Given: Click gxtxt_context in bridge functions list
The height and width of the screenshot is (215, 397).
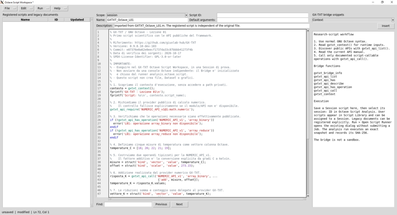Looking at the screenshot, I should pyautogui.click(x=325, y=94).
